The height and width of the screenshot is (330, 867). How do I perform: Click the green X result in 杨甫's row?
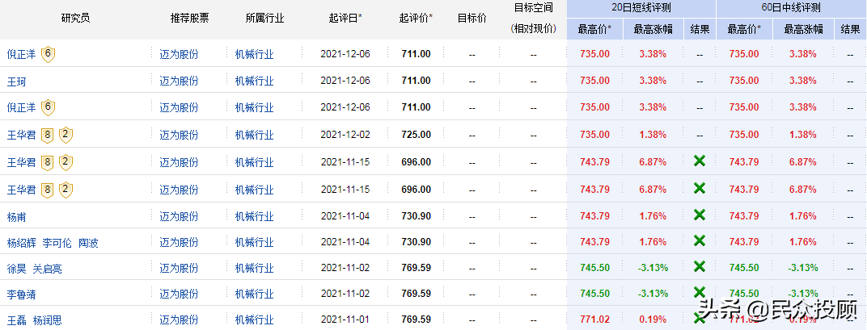click(700, 215)
